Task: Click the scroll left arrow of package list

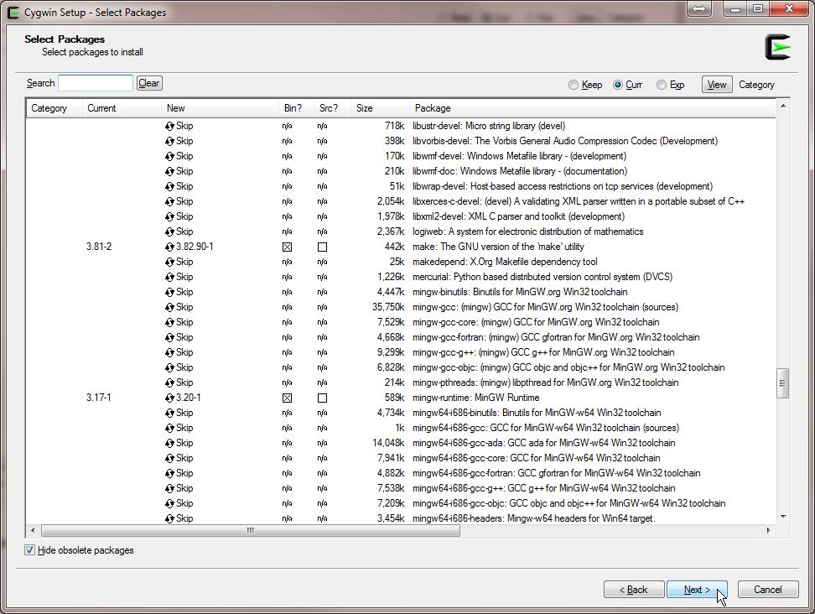Action: 33,530
